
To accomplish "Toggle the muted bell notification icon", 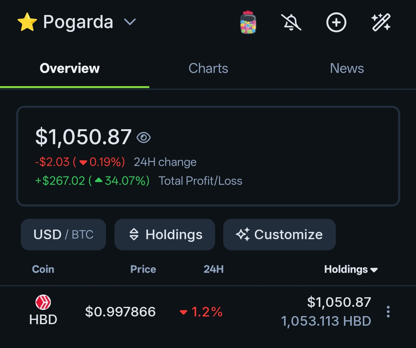I will [x=291, y=22].
